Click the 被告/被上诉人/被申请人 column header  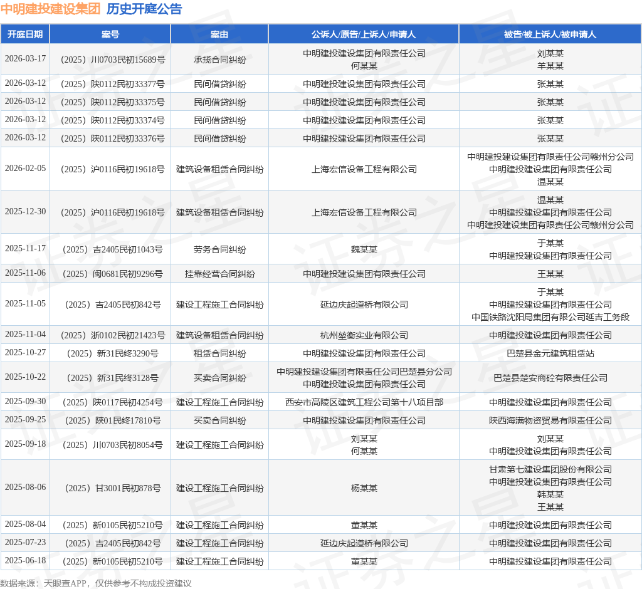pos(550,34)
